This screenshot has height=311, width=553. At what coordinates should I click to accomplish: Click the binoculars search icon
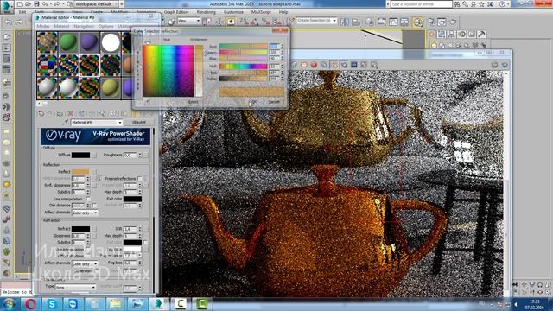(x=457, y=4)
